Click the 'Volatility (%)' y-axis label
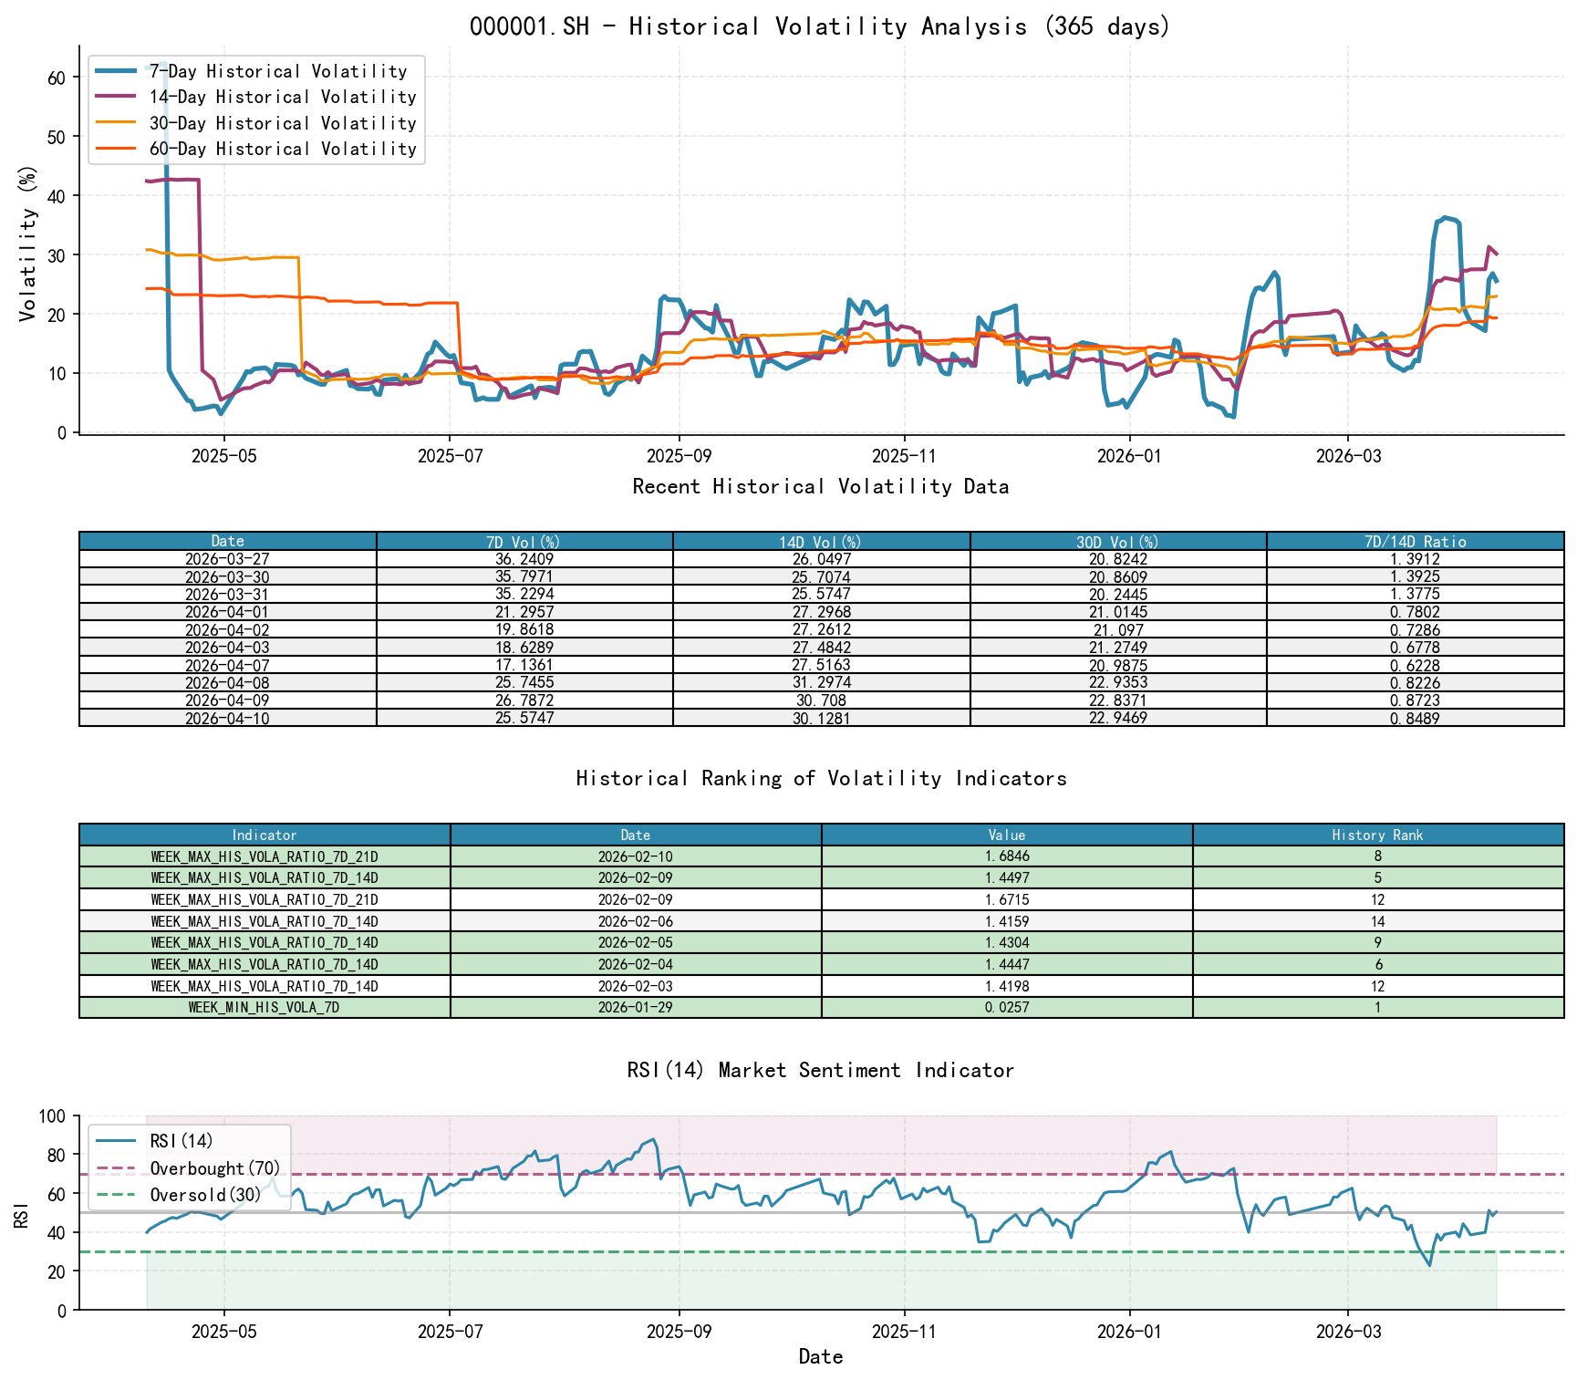This screenshot has height=1380, width=1577. click(x=28, y=244)
